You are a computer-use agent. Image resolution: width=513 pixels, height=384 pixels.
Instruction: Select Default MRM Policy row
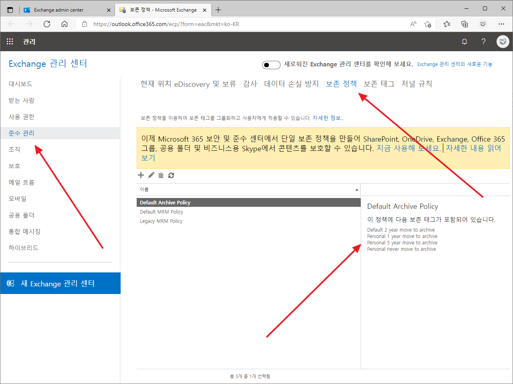click(x=248, y=212)
